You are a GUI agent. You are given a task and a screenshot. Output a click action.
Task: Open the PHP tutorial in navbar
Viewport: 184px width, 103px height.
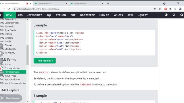[x=73, y=15]
